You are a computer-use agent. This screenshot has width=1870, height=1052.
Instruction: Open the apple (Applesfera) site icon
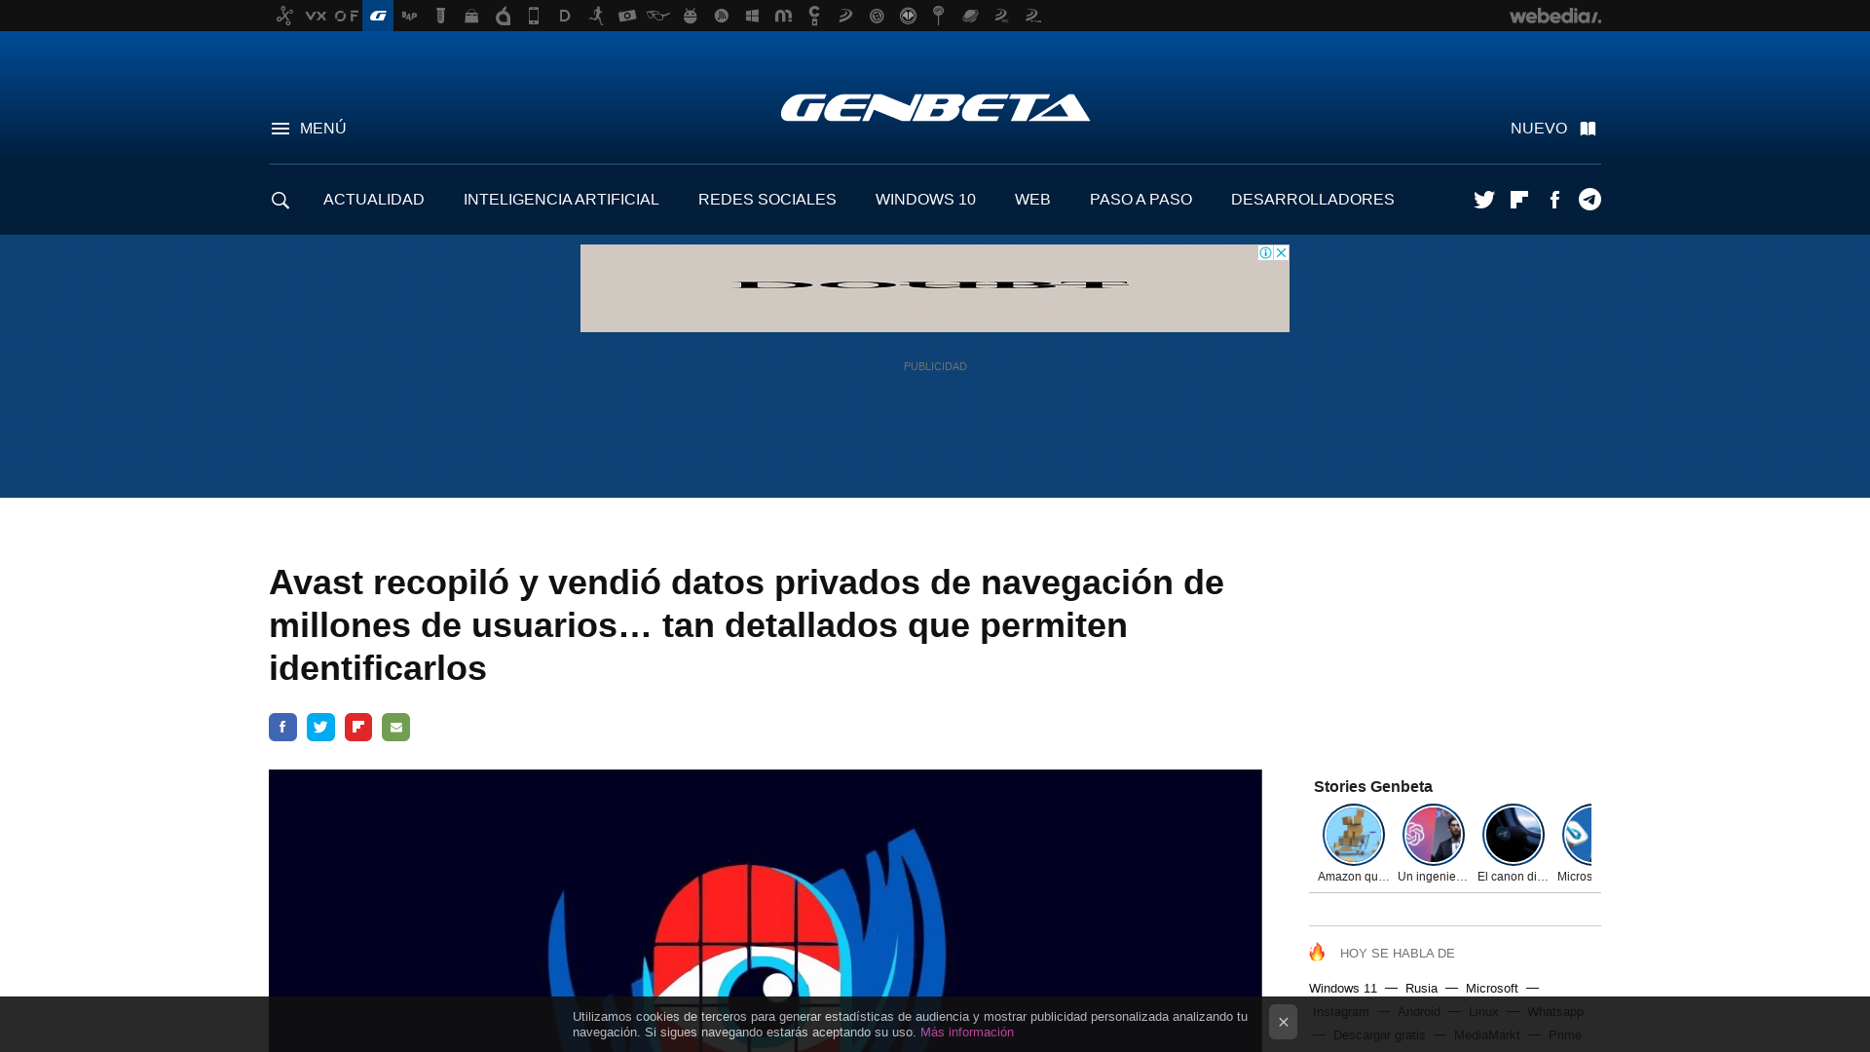click(x=503, y=16)
